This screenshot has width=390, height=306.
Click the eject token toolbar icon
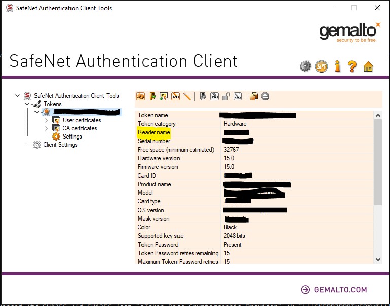click(x=265, y=96)
